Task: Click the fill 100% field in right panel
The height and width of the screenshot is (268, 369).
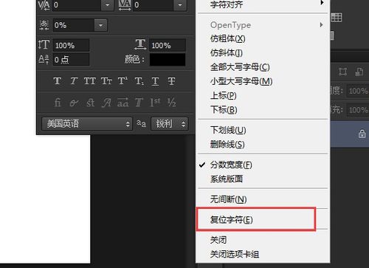Action: point(358,109)
